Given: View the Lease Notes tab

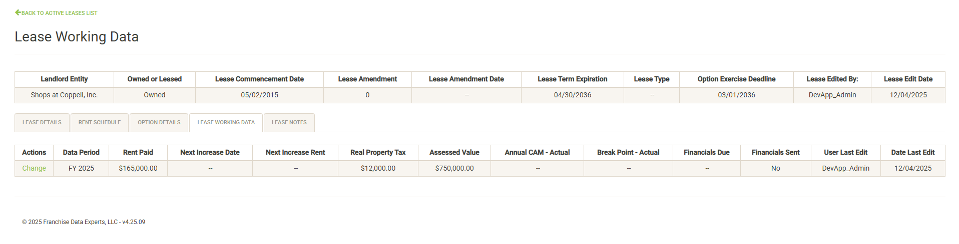Looking at the screenshot, I should (289, 122).
